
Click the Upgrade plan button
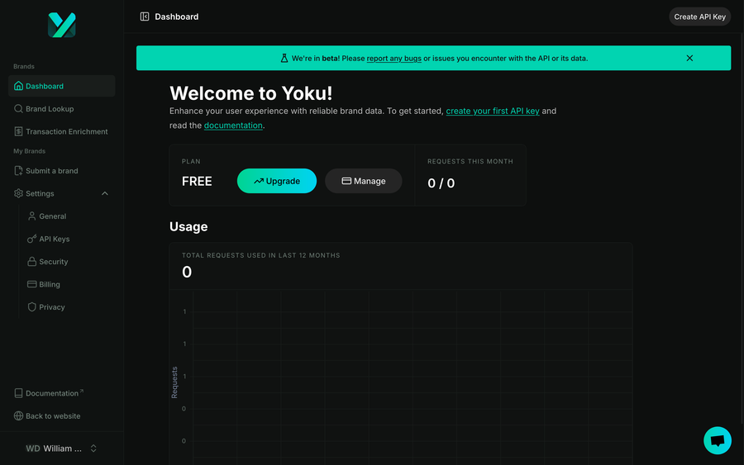(277, 181)
